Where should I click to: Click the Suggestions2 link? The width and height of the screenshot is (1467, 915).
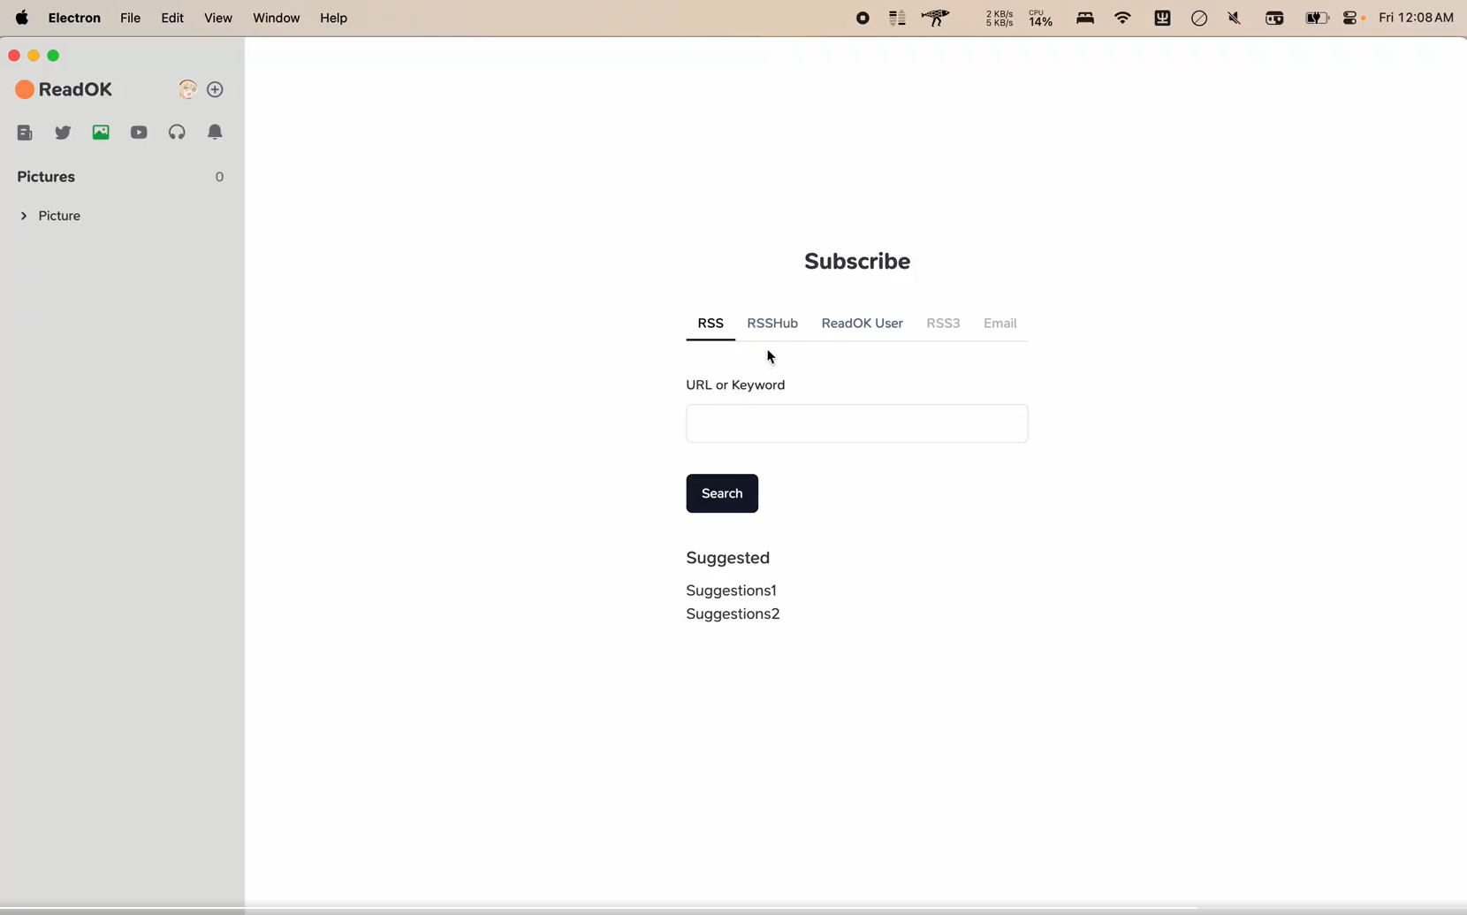pos(733,614)
